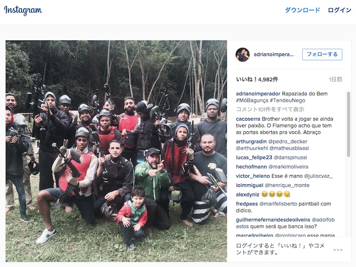Open commenter cacoserra's profile
Screen dimensions: 356x267
(248, 119)
